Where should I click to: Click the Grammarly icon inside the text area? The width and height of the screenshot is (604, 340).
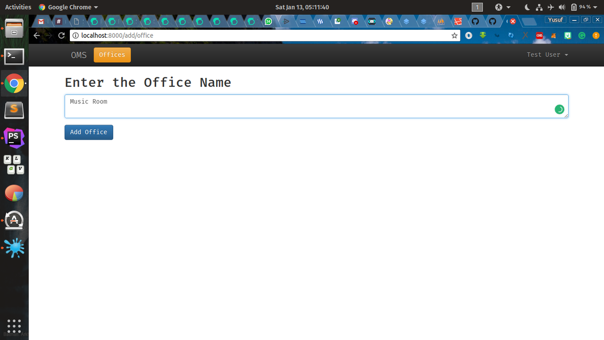coord(559,110)
